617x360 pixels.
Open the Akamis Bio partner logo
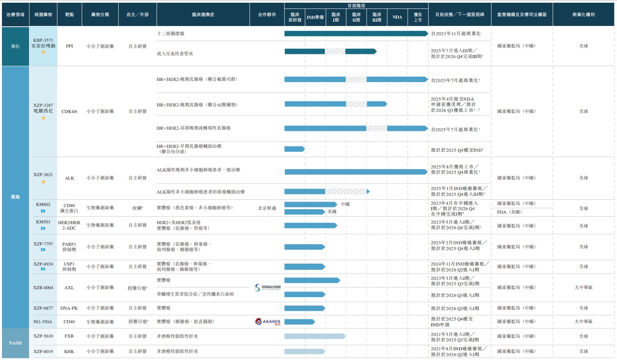click(267, 322)
